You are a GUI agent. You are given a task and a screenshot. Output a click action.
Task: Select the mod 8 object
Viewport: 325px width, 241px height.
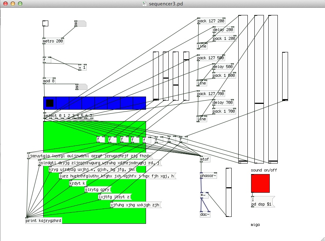(x=49, y=81)
